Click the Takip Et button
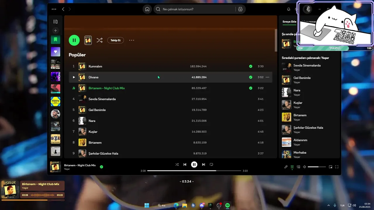The image size is (374, 210). tap(115, 40)
